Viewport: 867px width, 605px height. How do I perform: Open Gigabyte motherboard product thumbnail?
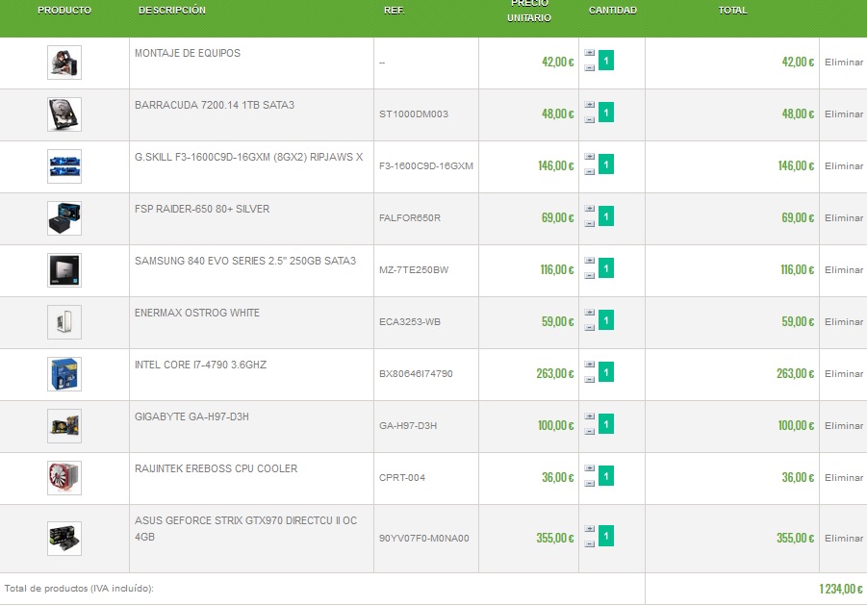[x=64, y=426]
